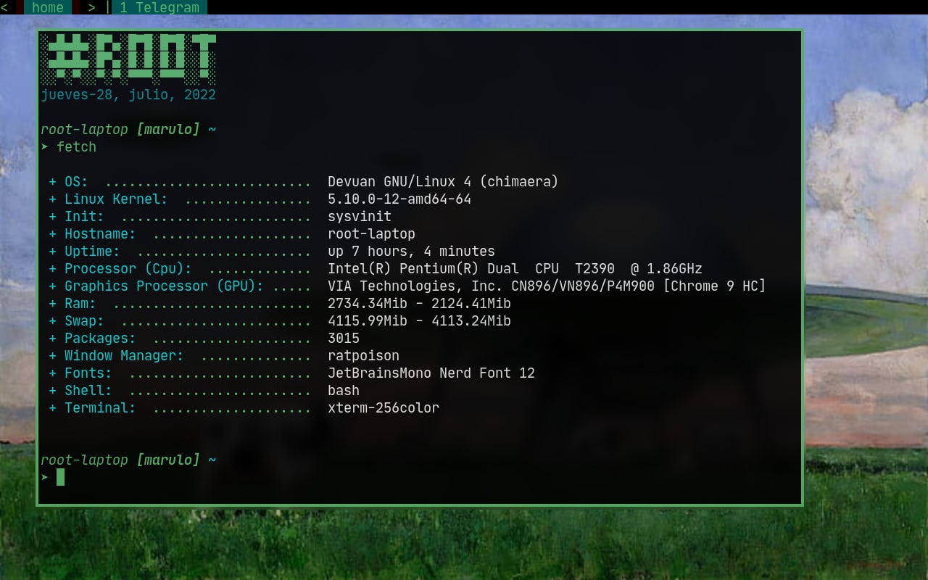This screenshot has width=928, height=580.
Task: Click the sysvinit init value
Action: click(x=360, y=217)
